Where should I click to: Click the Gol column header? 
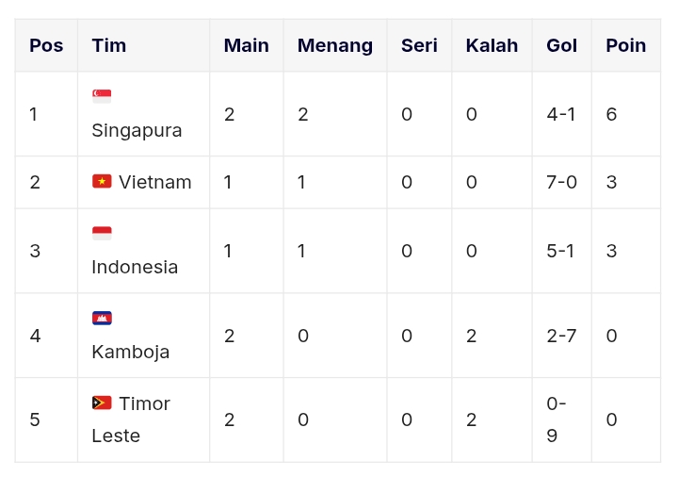(x=561, y=45)
